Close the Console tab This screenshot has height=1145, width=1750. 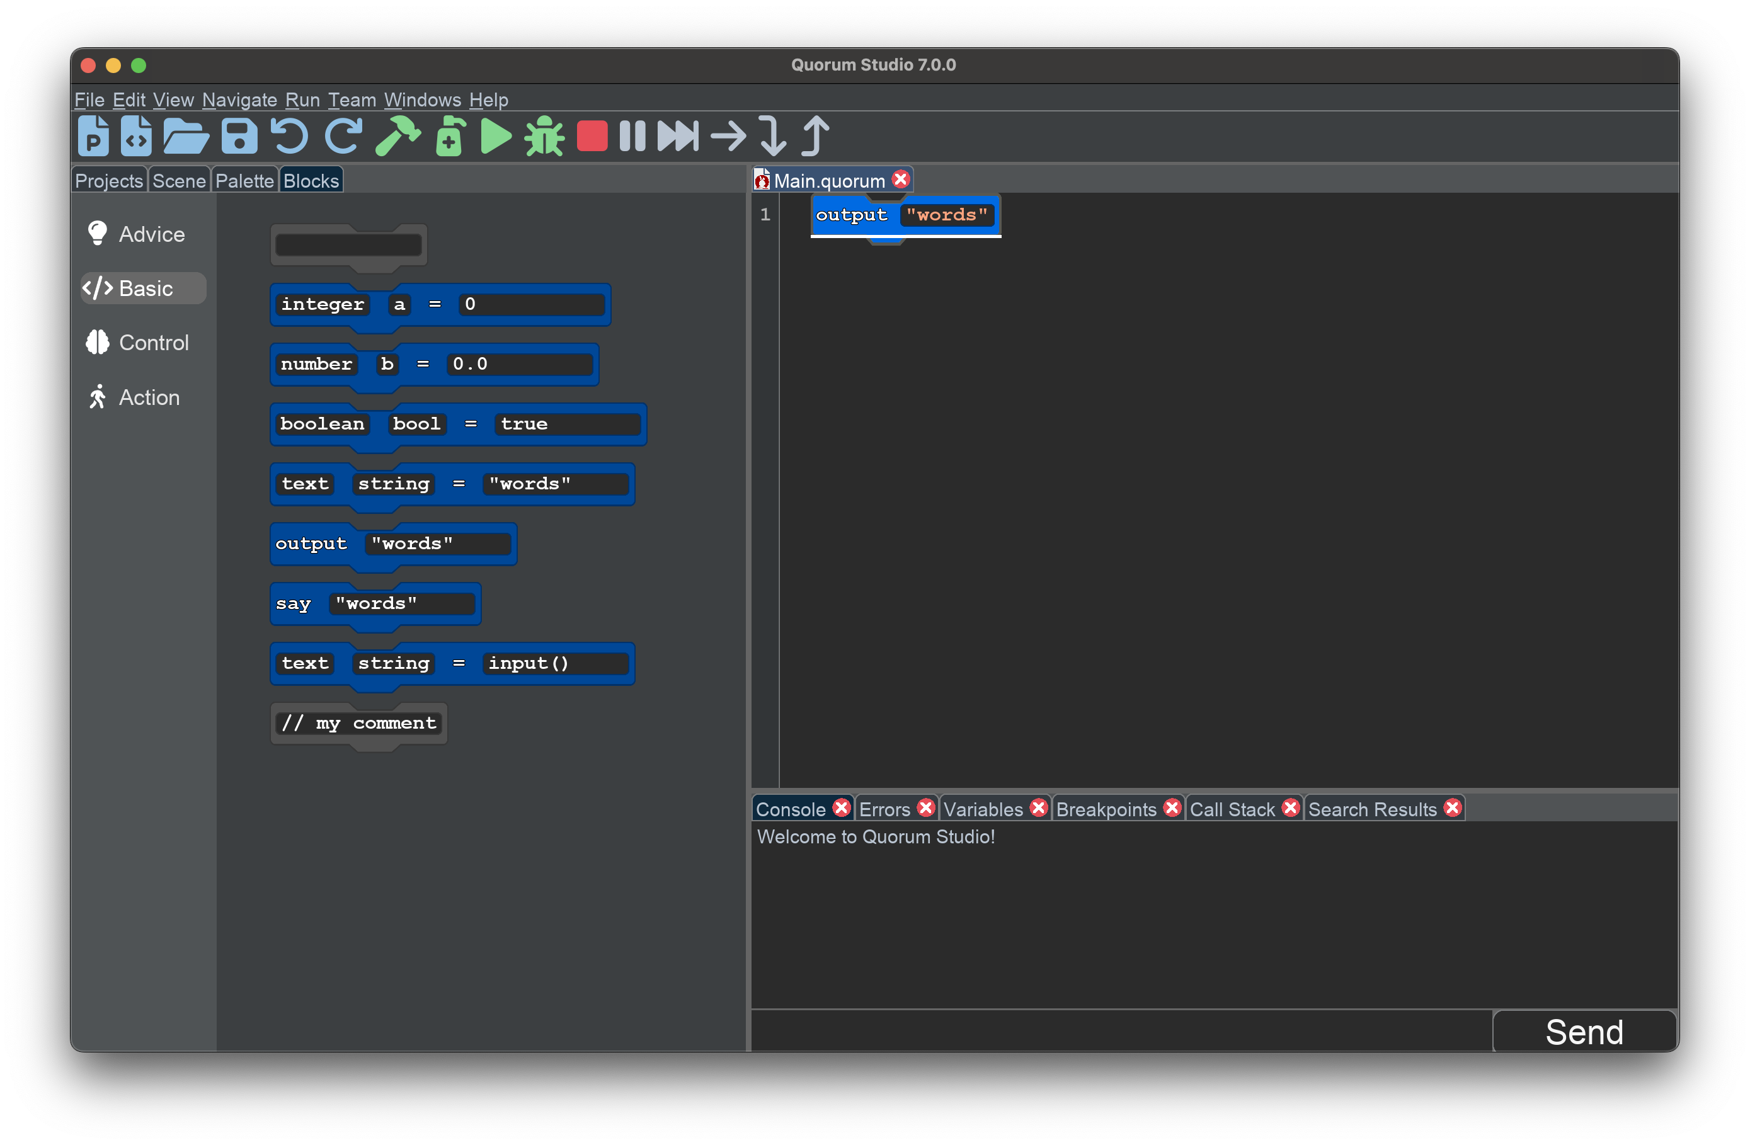pyautogui.click(x=841, y=807)
